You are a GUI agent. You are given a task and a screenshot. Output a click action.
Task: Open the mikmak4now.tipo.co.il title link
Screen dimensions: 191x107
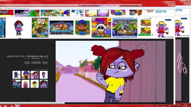[x=28, y=56]
